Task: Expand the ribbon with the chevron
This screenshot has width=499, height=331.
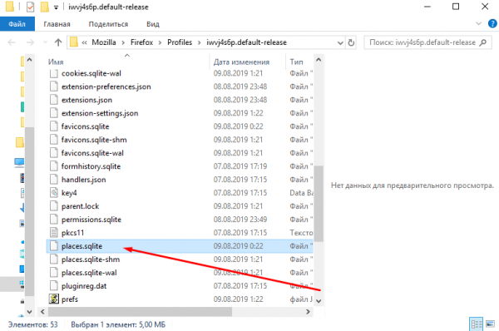Action: click(478, 23)
